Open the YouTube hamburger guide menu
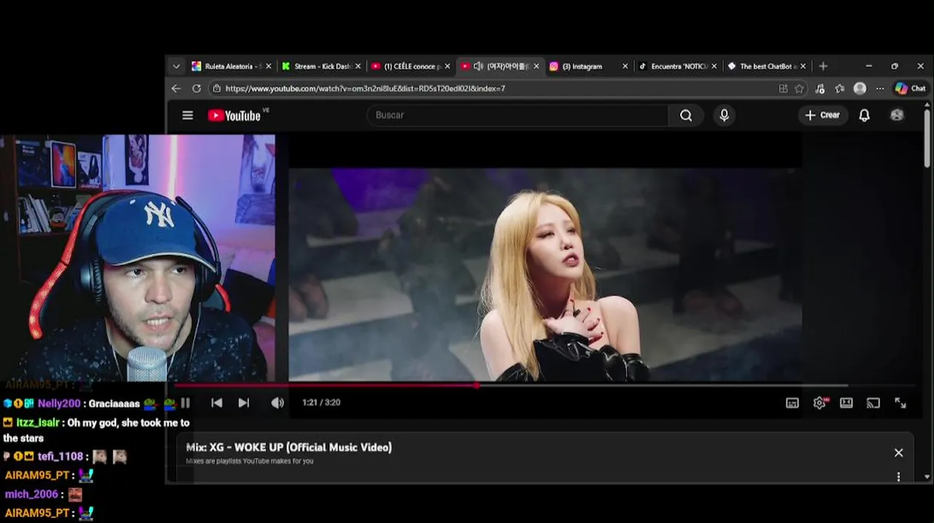This screenshot has height=523, width=934. 188,115
